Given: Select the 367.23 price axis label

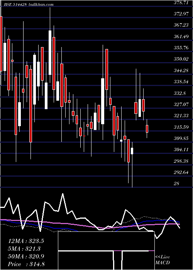Looking at the screenshot, I should (x=181, y=25).
